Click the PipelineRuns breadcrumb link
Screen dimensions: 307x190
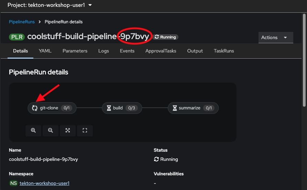pyautogui.click(x=22, y=22)
